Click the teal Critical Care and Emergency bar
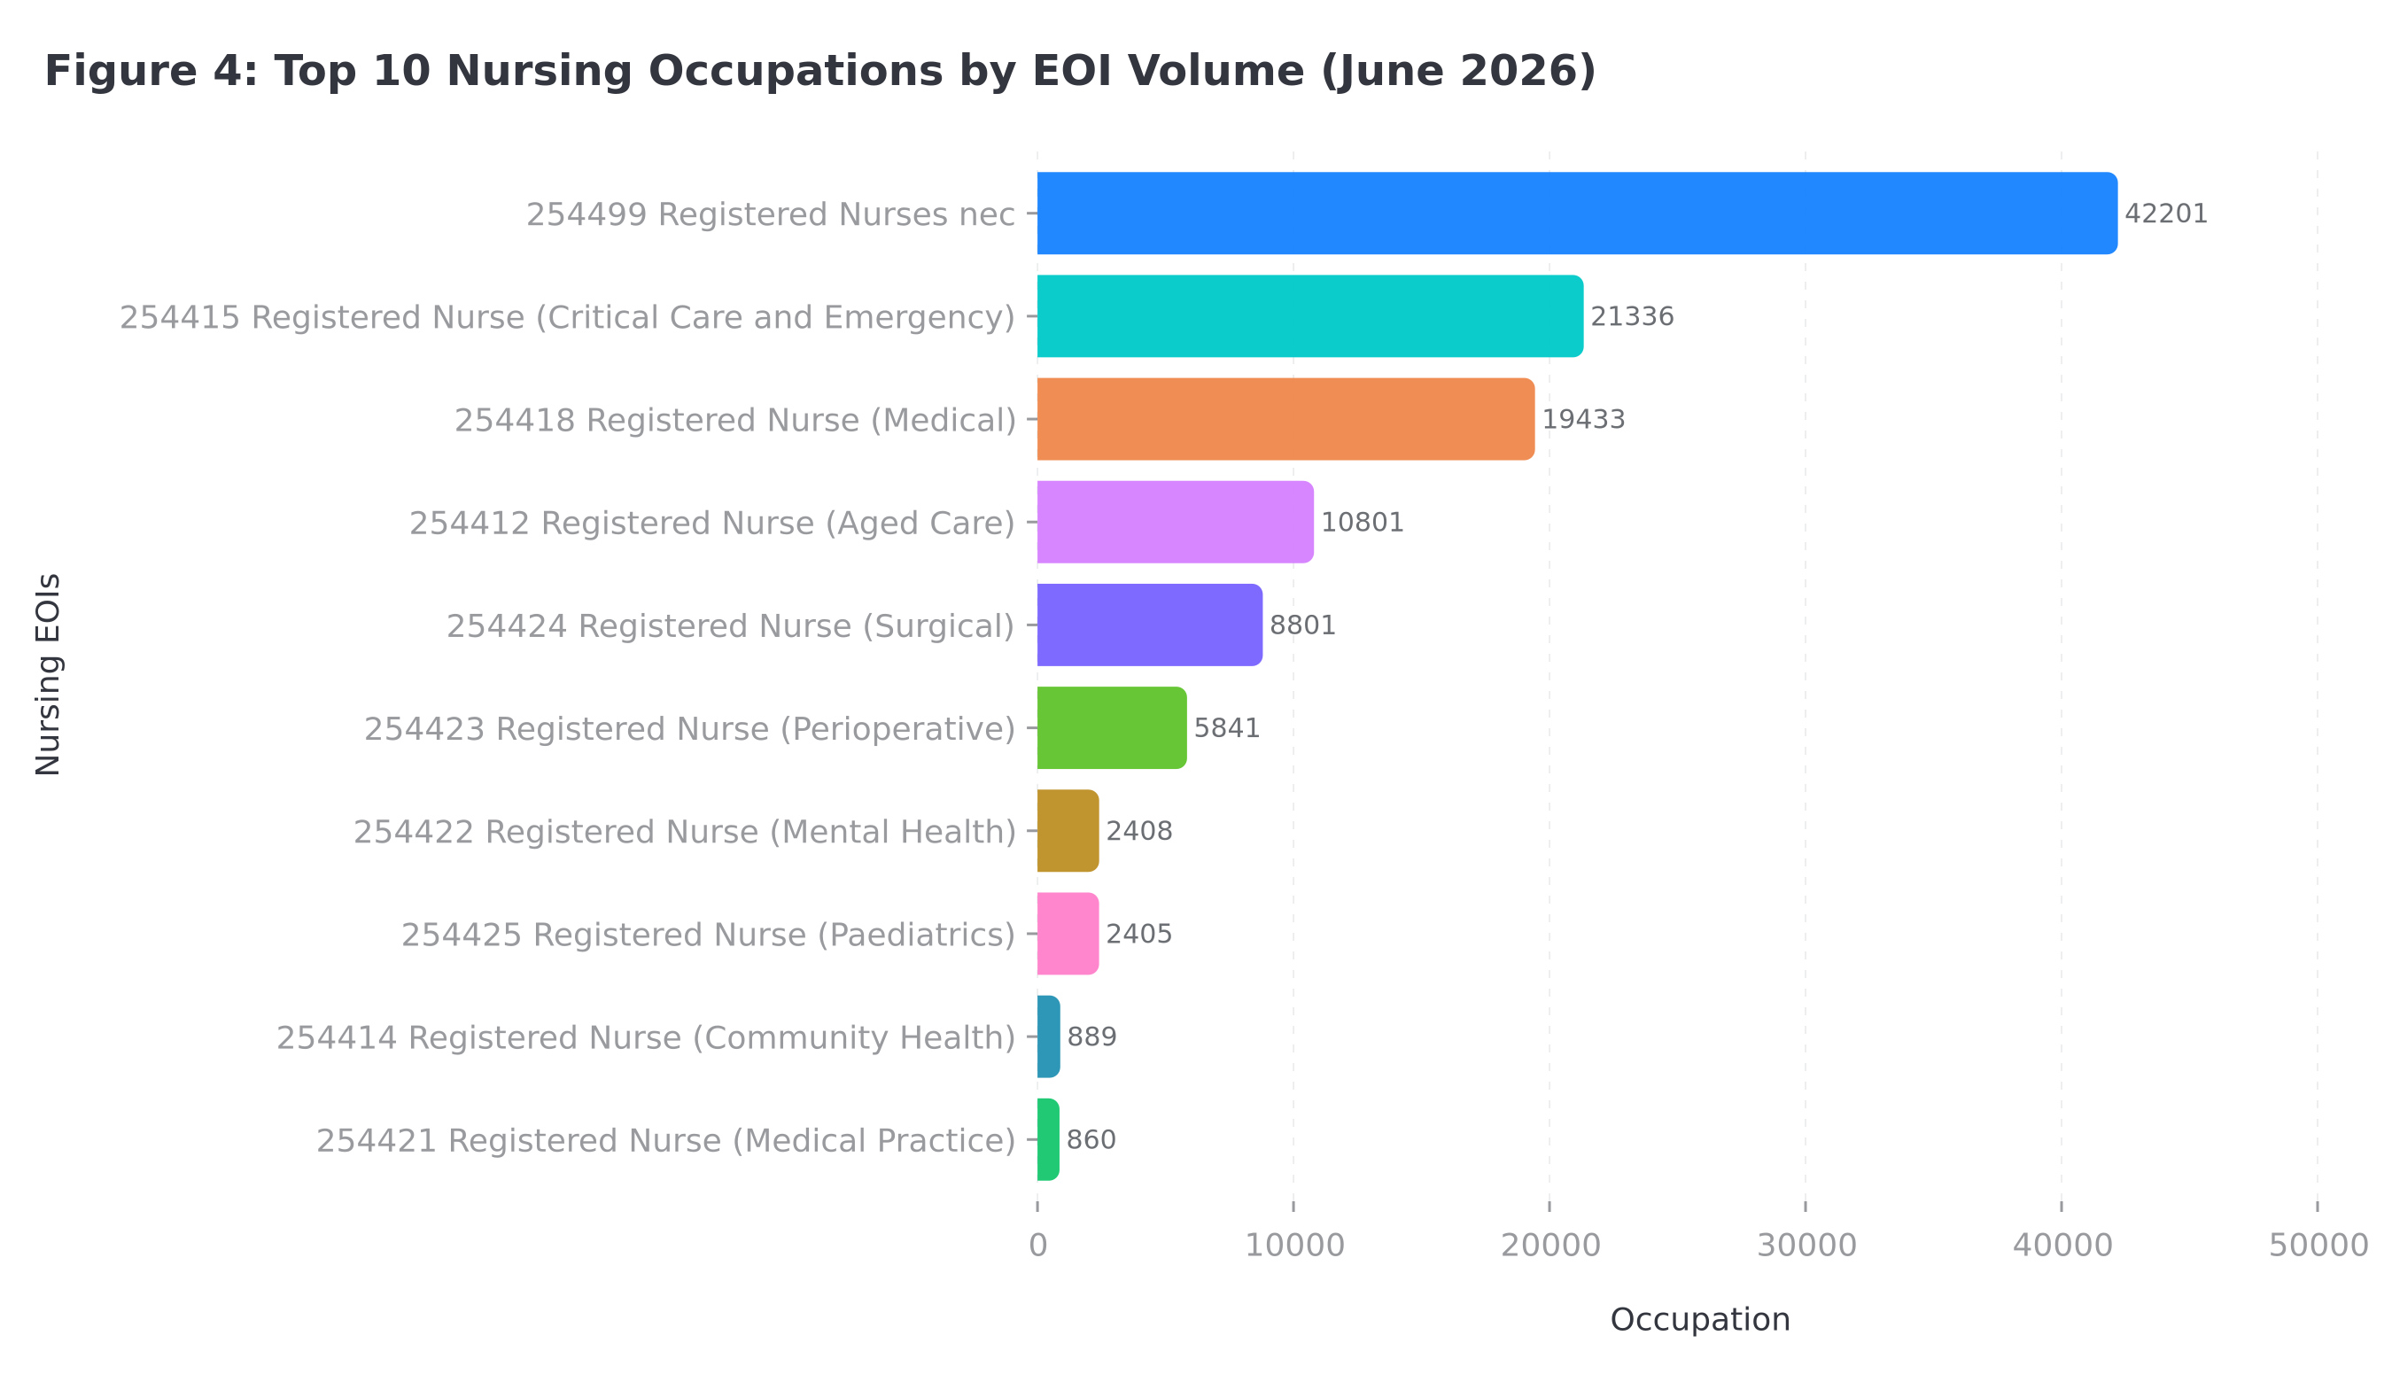The image size is (2392, 1382). (1310, 316)
